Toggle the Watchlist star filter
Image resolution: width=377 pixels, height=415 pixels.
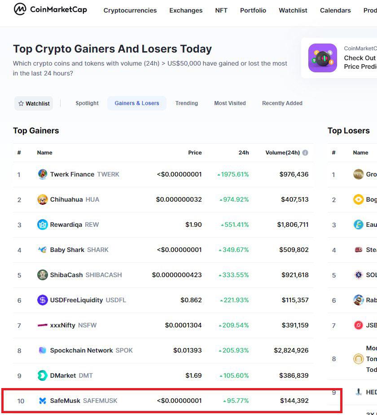click(x=33, y=103)
